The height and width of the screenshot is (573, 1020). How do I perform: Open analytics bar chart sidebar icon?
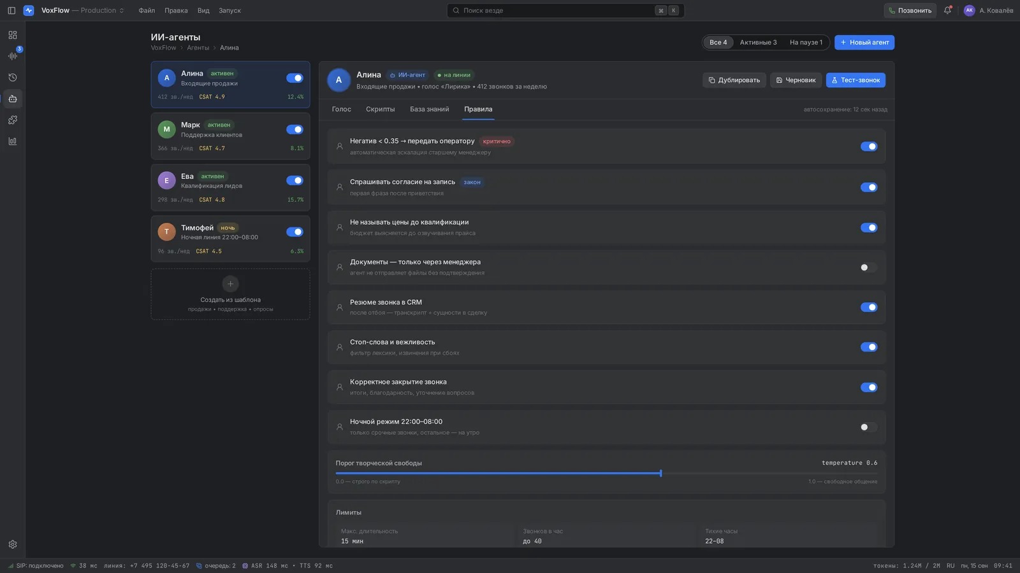(13, 141)
